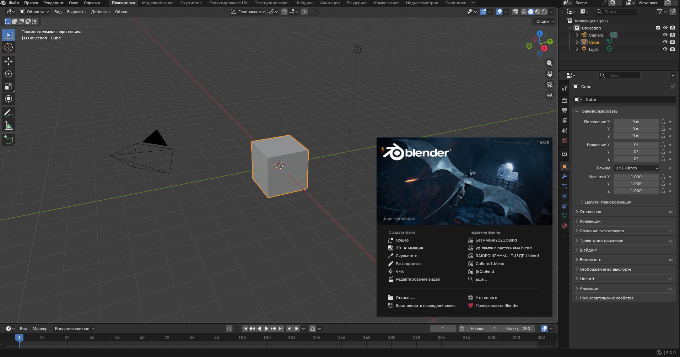Hide the Light with its eye icon

pyautogui.click(x=665, y=49)
